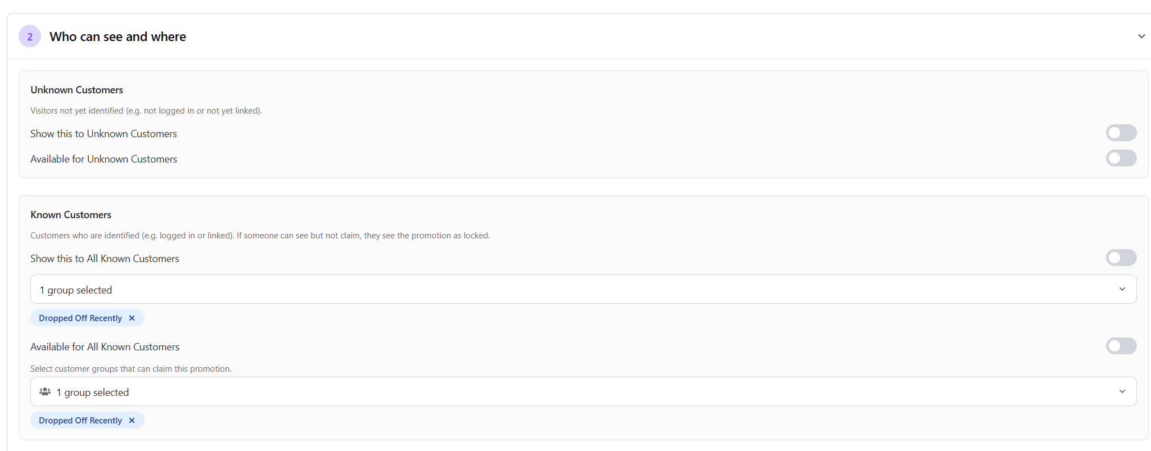Image resolution: width=1151 pixels, height=451 pixels.
Task: Click the purple step 2 badge
Action: [x=30, y=37]
